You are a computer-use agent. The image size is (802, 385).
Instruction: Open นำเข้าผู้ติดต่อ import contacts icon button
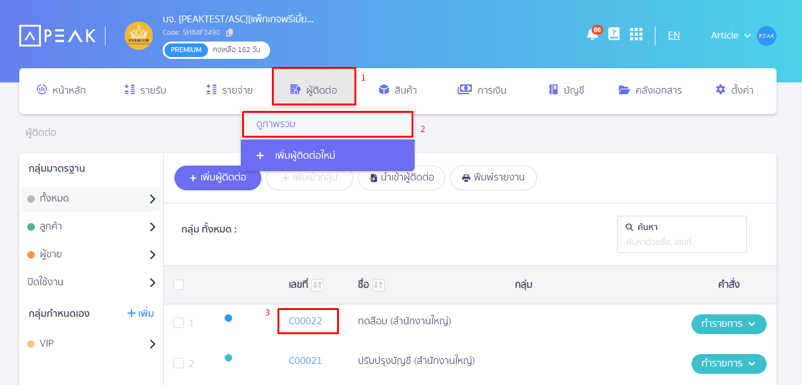(401, 178)
